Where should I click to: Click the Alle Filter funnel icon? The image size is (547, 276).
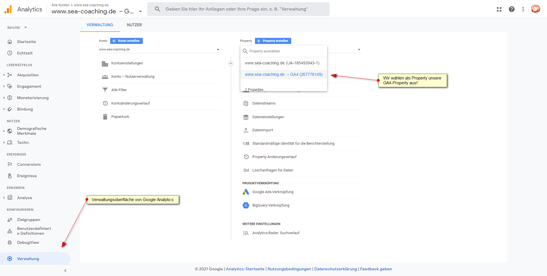[105, 90]
